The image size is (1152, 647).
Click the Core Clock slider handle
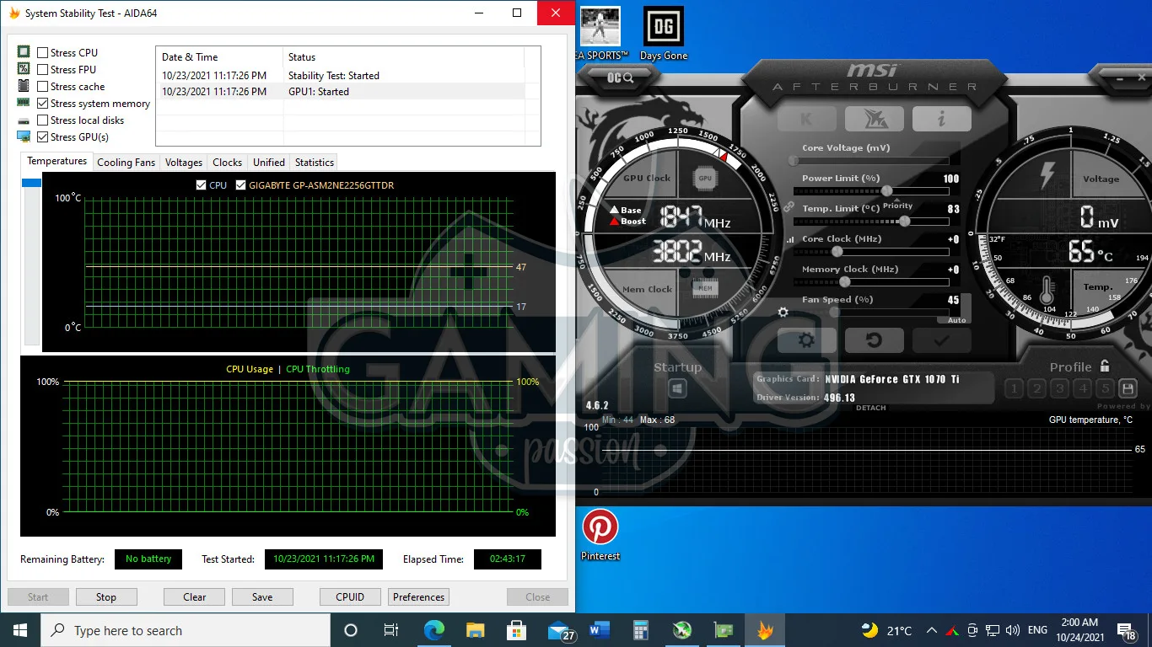click(837, 252)
